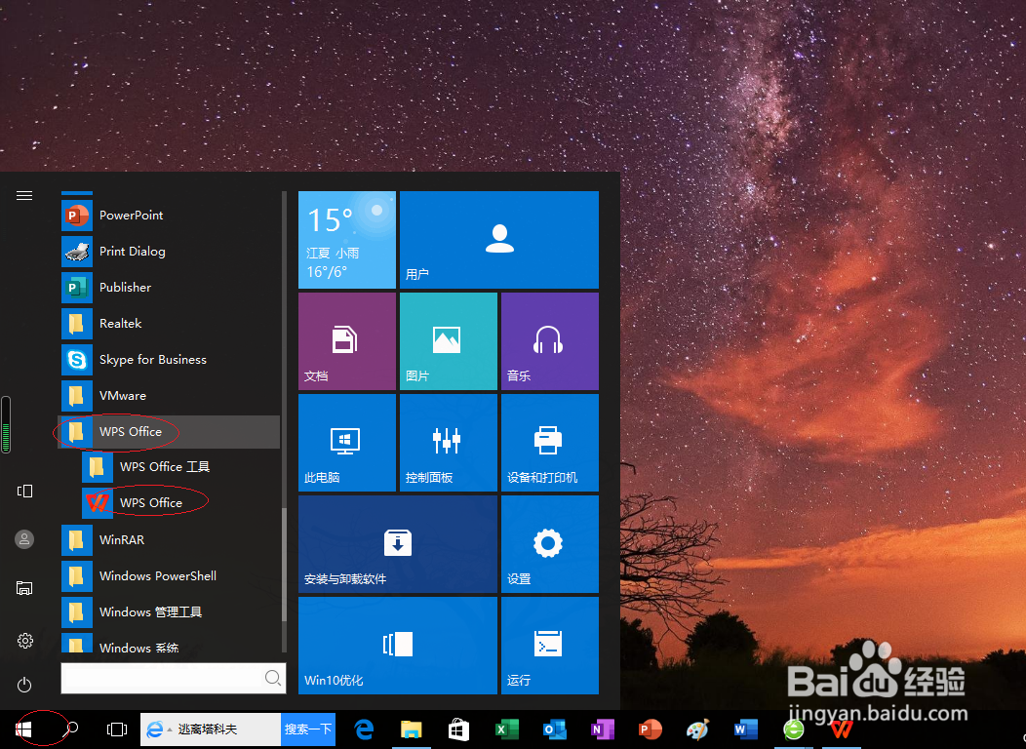
Task: Open the 此电脑 tile
Action: [347, 442]
